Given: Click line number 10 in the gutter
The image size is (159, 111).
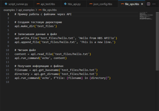Looking at the screenshot, I should 8,50.
